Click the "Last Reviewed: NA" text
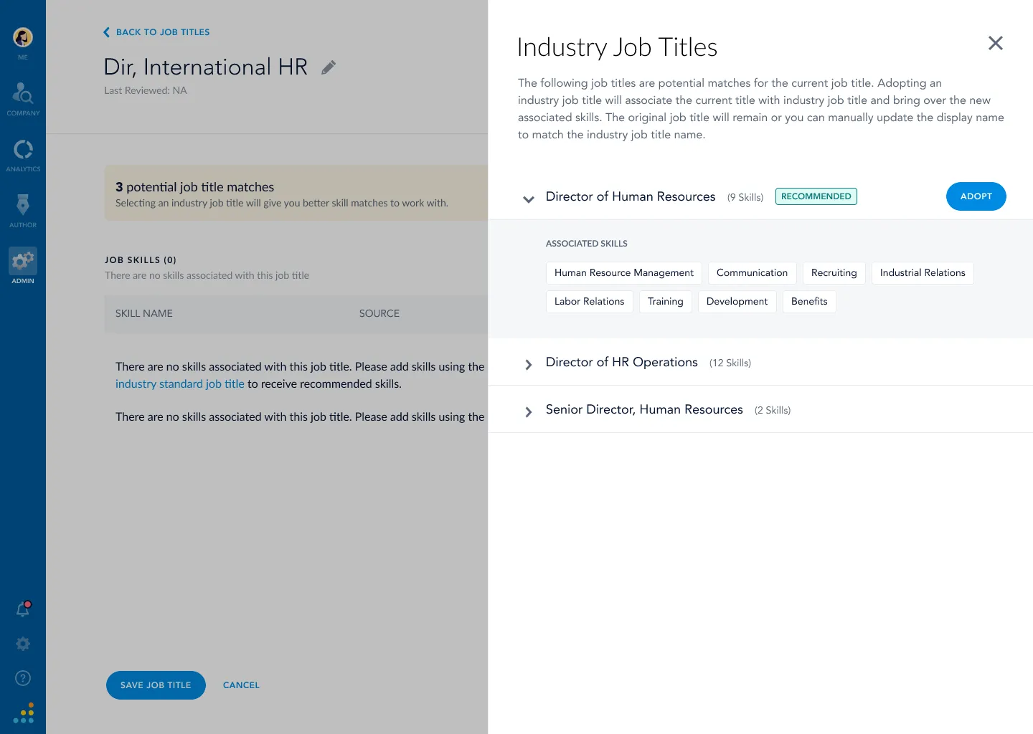 coord(146,91)
